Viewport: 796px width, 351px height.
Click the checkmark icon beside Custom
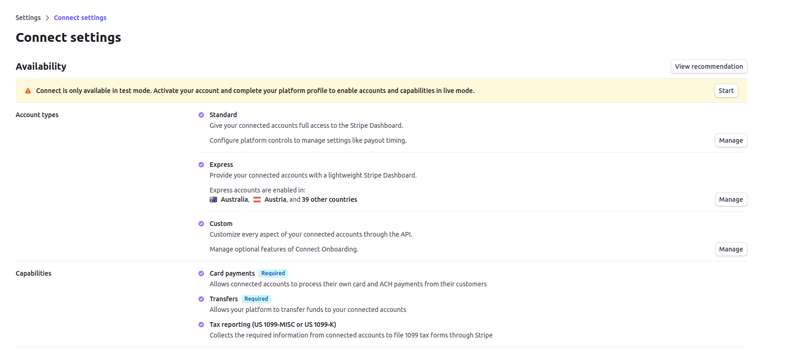click(x=201, y=224)
